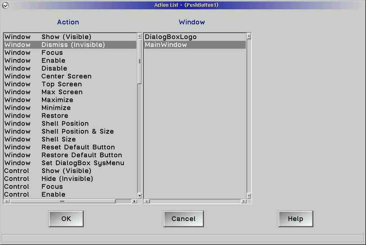Click the Action list scroll-up arrow
366x245 pixels.
click(140, 36)
